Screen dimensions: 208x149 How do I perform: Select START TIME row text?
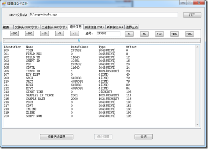pyautogui.click(x=35, y=92)
